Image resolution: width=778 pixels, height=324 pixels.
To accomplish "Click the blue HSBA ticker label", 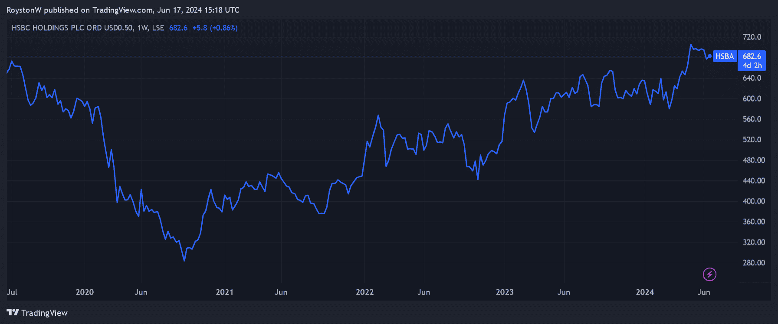I will [724, 56].
